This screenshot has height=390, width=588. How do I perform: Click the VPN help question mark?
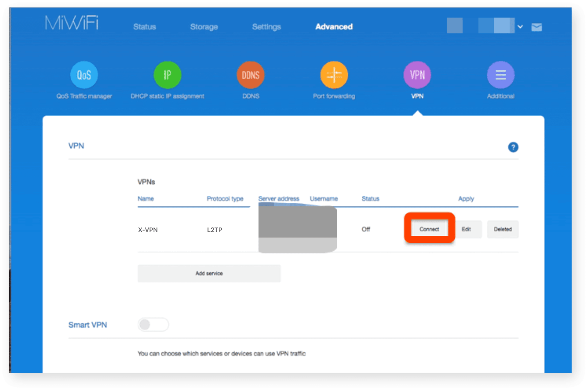tap(513, 147)
